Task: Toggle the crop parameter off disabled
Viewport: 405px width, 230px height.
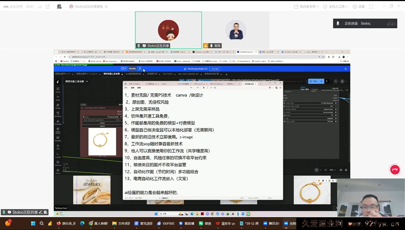Action: coord(331,118)
